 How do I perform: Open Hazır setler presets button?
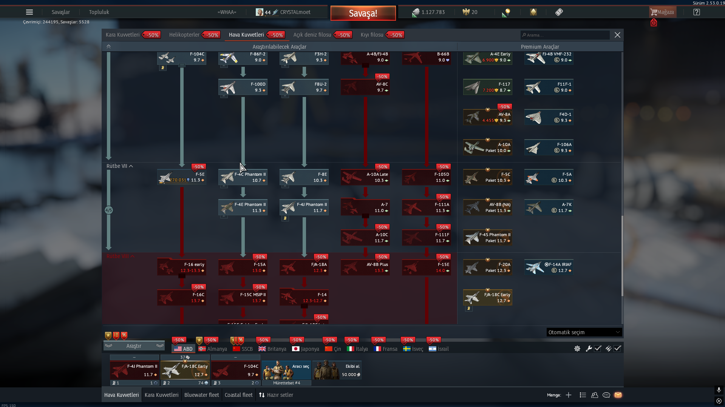click(x=276, y=395)
